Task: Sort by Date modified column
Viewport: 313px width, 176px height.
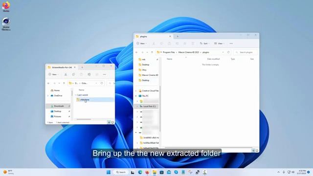Action: coord(213,59)
